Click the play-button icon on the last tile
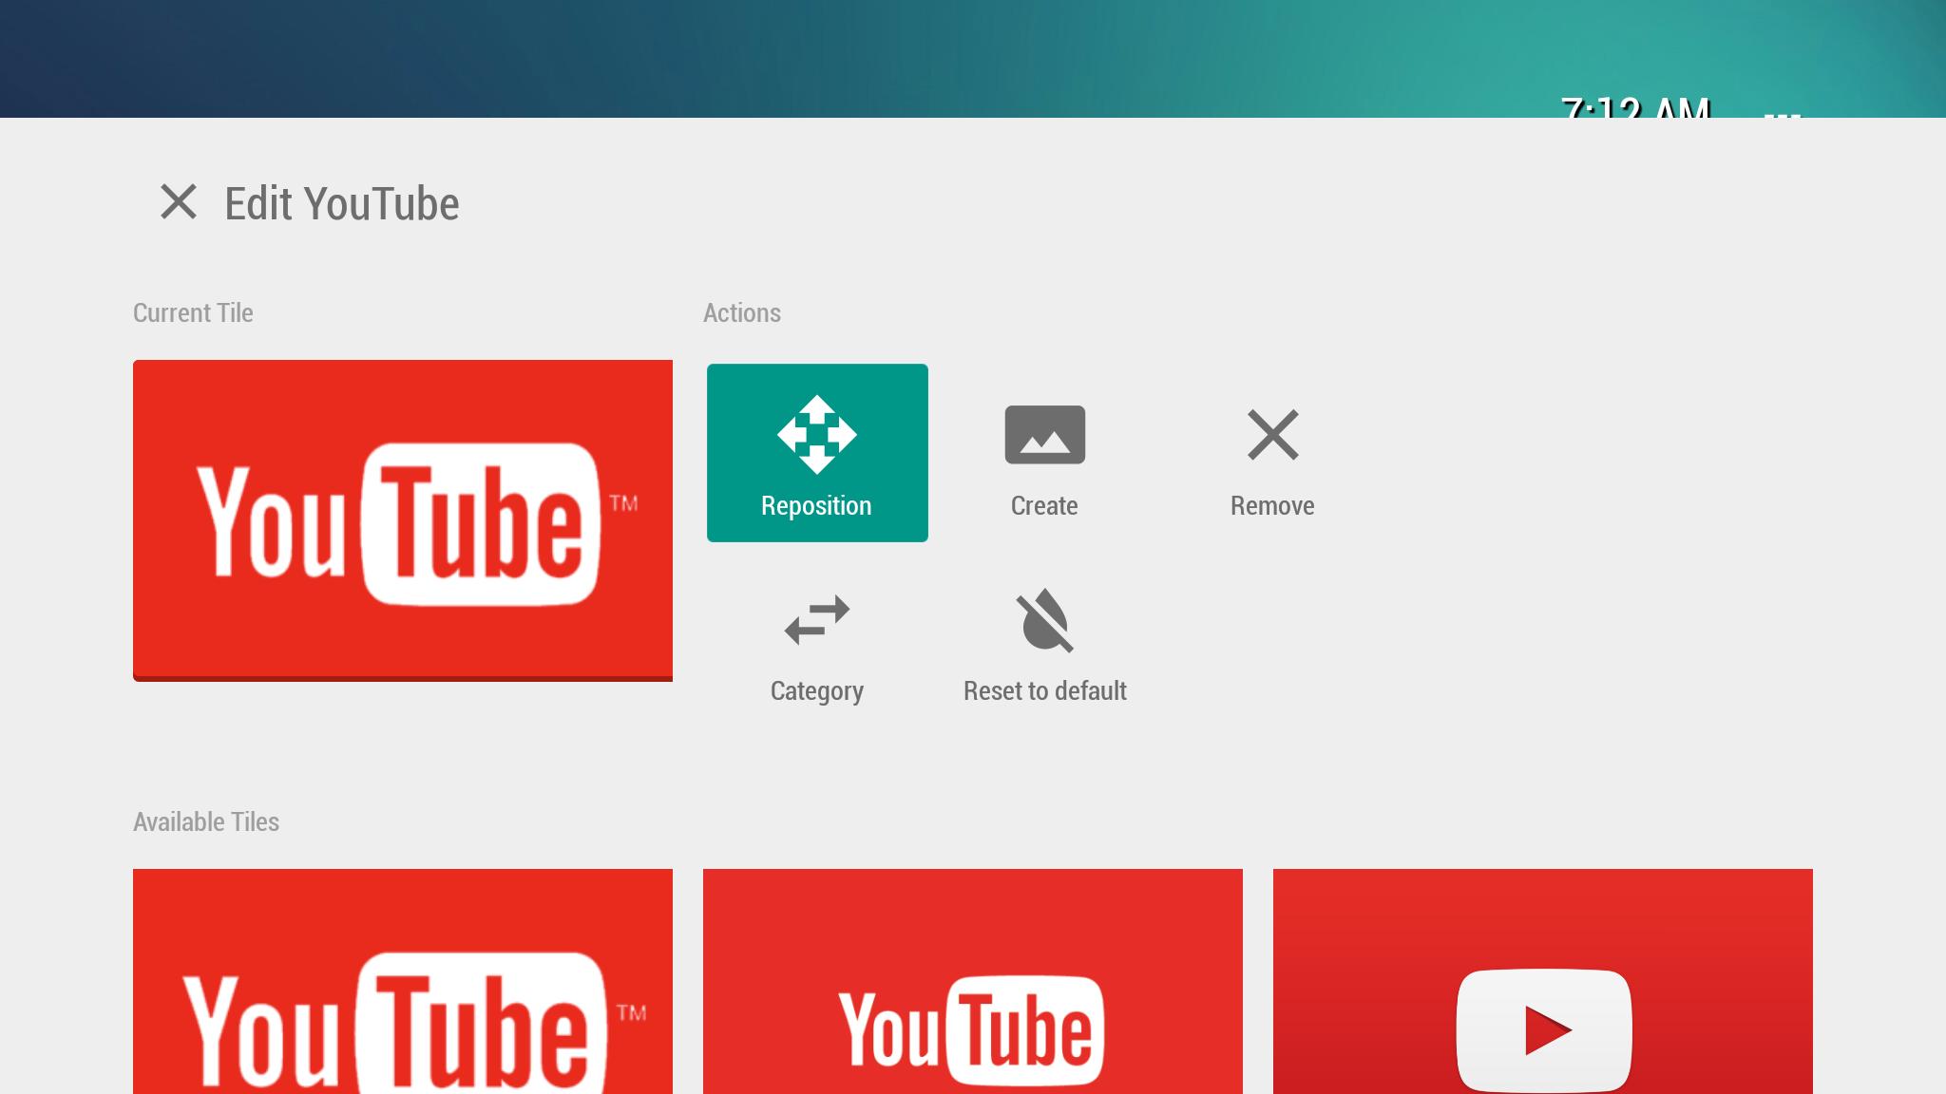The width and height of the screenshot is (1946, 1094). click(1544, 1026)
